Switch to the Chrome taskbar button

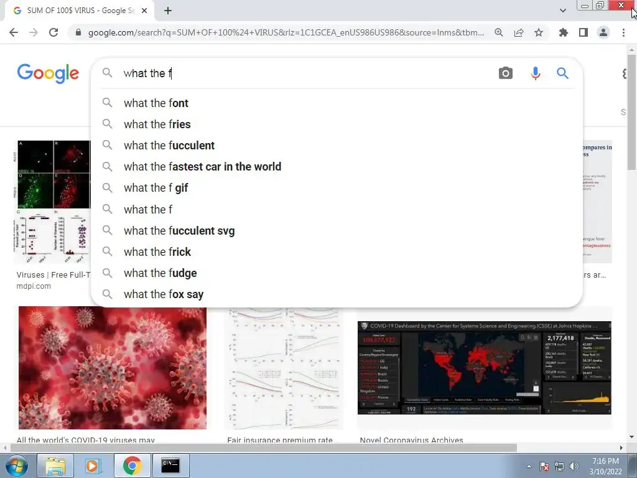(x=132, y=466)
